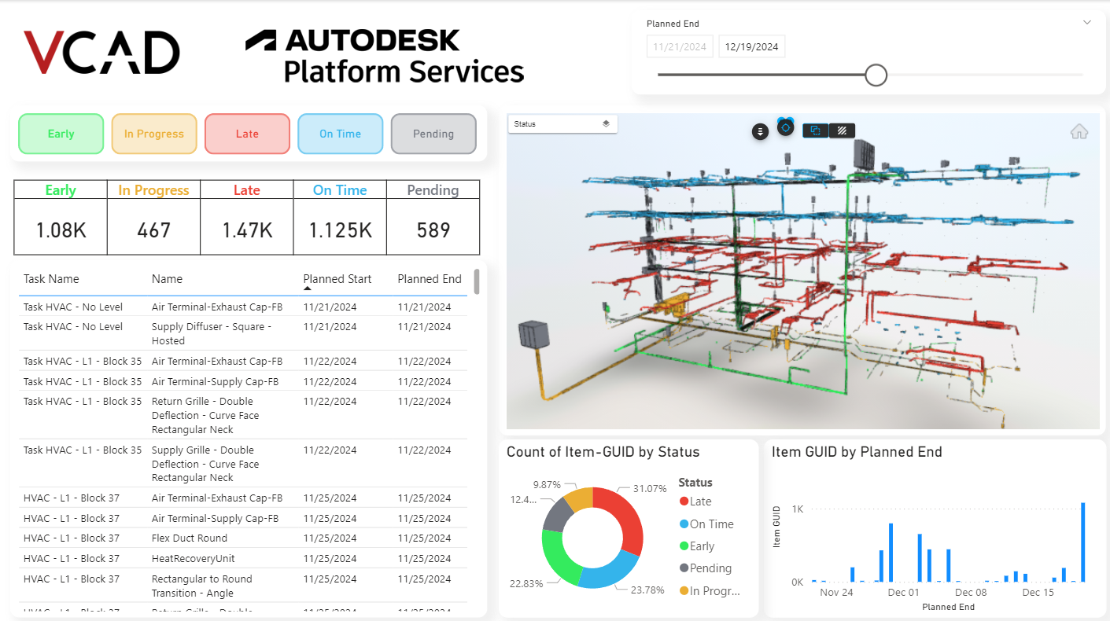Screen dimensions: 1110x621
Task: Toggle the Early status filter
Action: (x=61, y=134)
